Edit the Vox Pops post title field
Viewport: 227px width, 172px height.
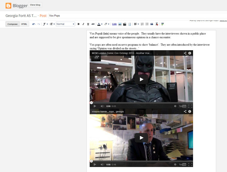pos(137,16)
